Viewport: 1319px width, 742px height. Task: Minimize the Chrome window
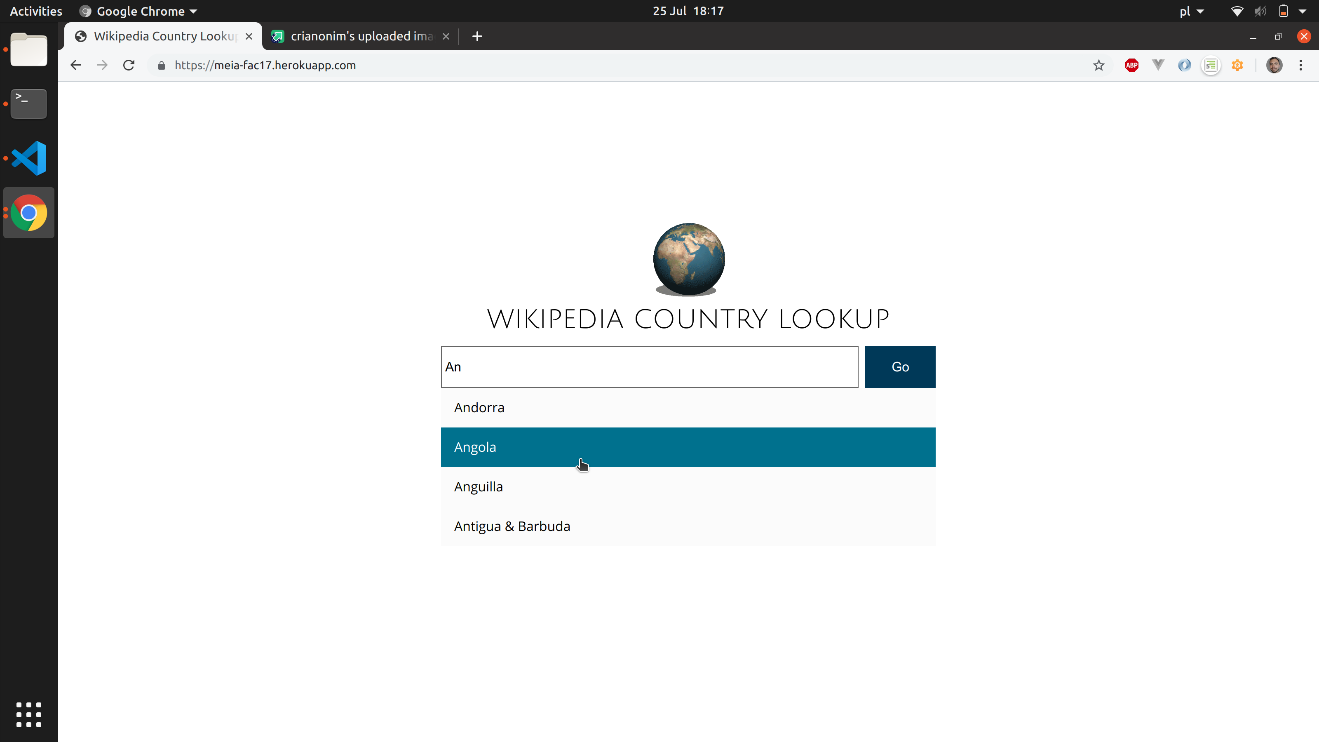(x=1253, y=37)
